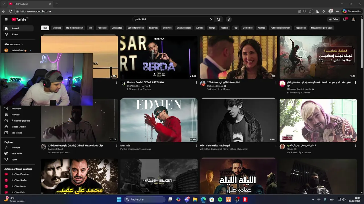This screenshot has width=364, height=204.
Task: Play the EDMEN Mon mix thumbnail
Action: pos(159,120)
